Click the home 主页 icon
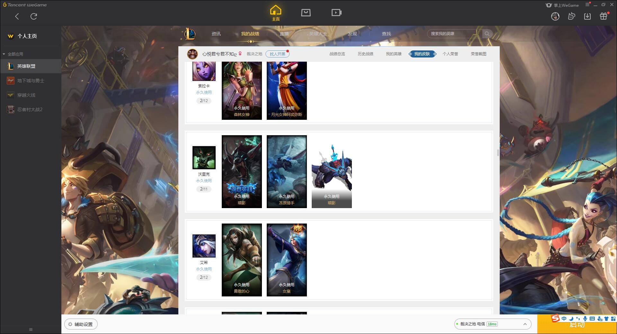This screenshot has width=617, height=334. click(275, 13)
